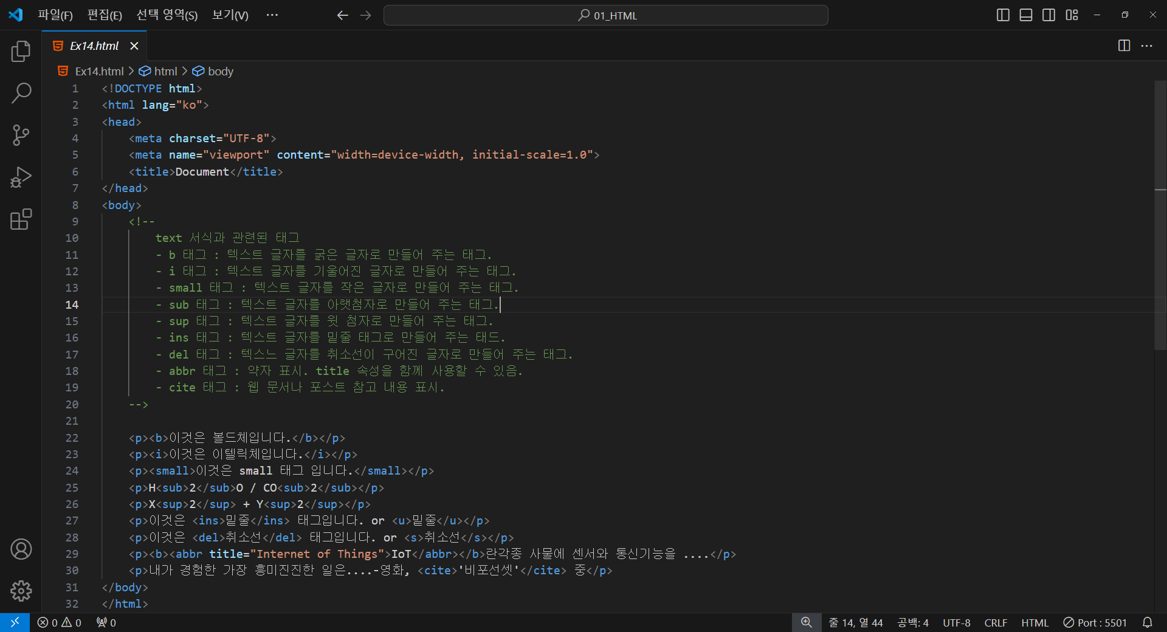Go forward with the right arrow
This screenshot has width=1167, height=632.
[x=365, y=15]
